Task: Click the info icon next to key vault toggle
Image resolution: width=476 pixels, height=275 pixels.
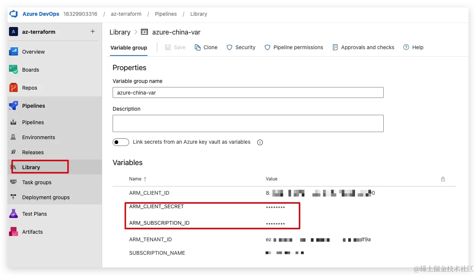Action: [260, 142]
